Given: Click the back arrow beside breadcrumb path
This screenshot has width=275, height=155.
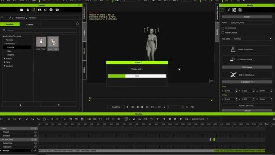Looking at the screenshot, I should 2,18.
